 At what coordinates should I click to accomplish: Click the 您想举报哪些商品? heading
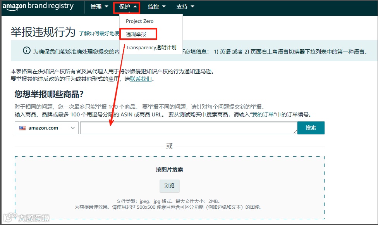click(49, 94)
